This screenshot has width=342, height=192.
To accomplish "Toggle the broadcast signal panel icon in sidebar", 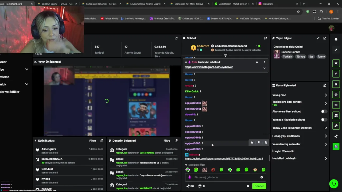I will [x=336, y=105].
